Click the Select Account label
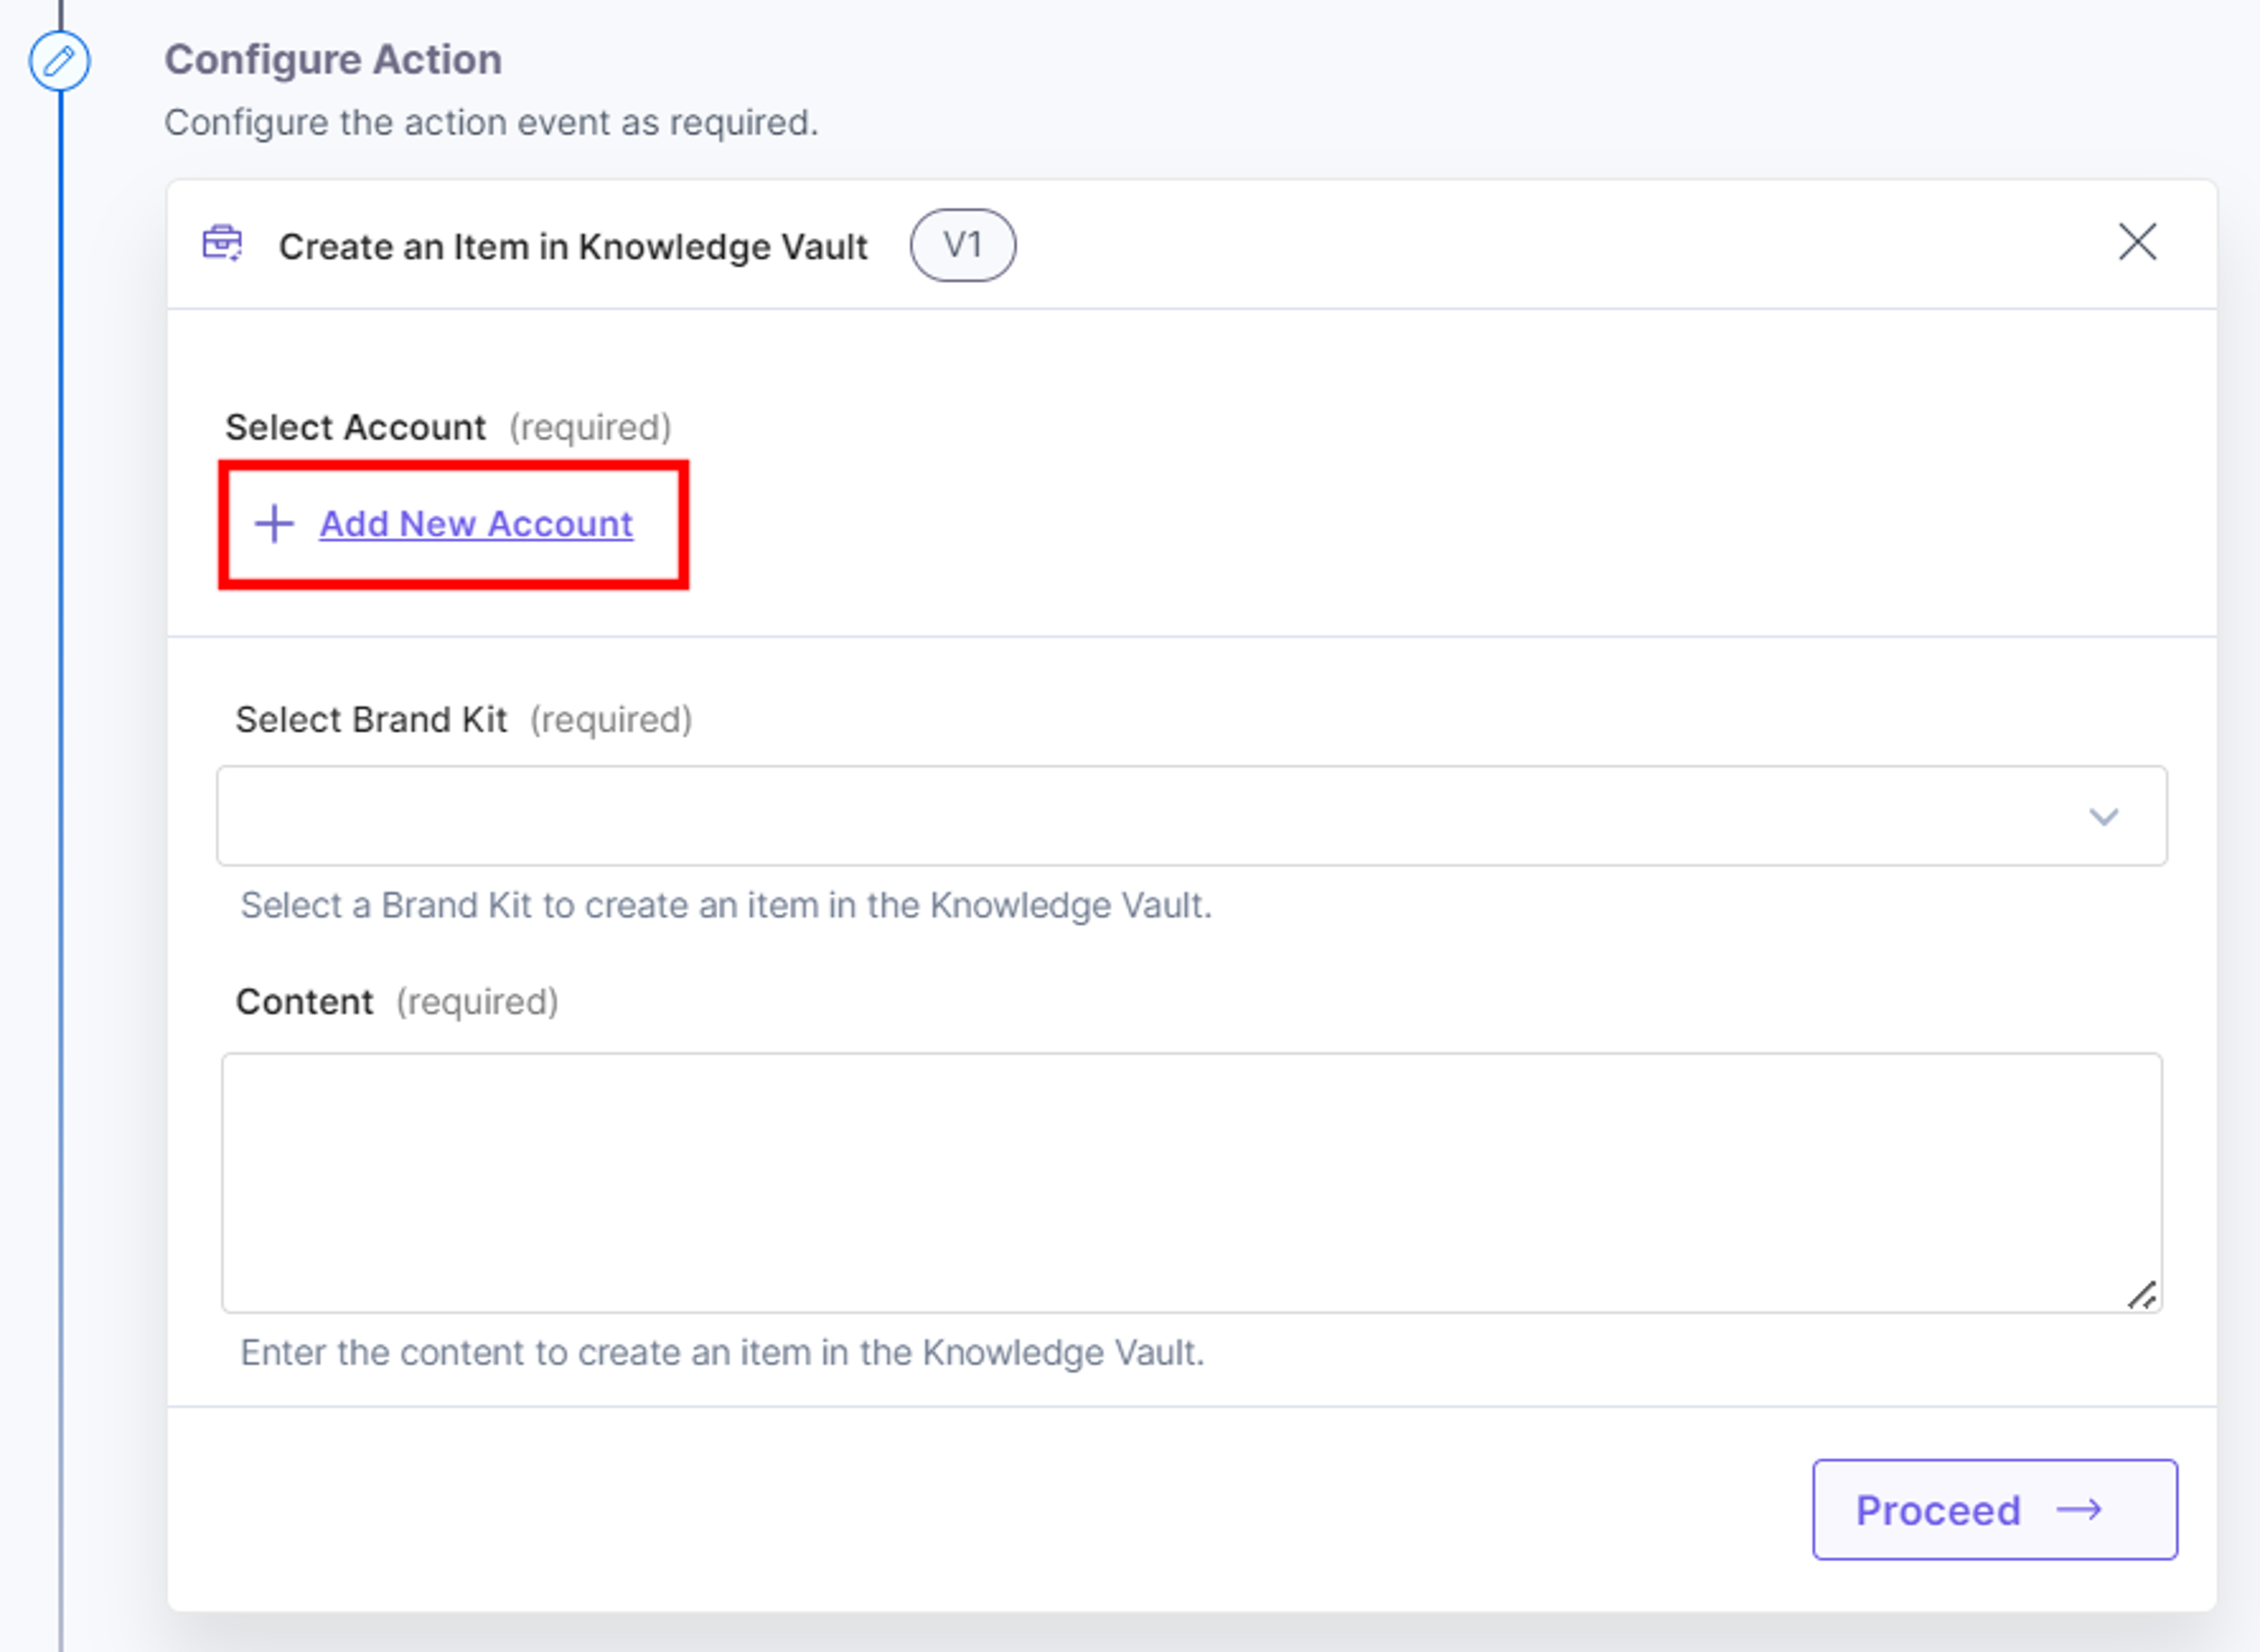 pyautogui.click(x=355, y=428)
